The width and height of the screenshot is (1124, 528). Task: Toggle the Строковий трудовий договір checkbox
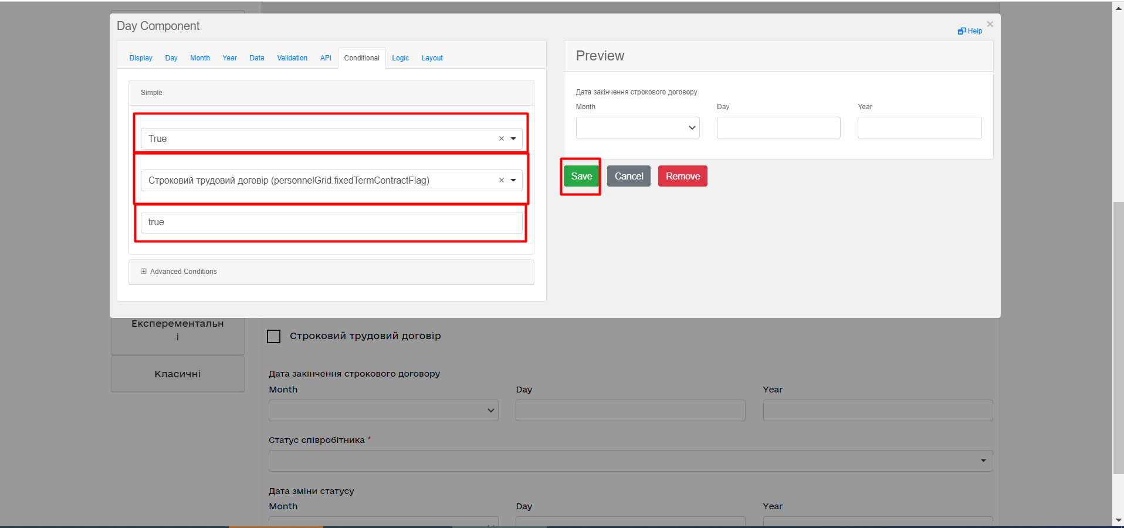[273, 336]
